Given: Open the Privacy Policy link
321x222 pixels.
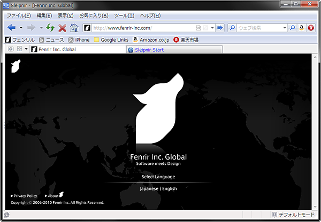Looking at the screenshot, I should point(24,196).
